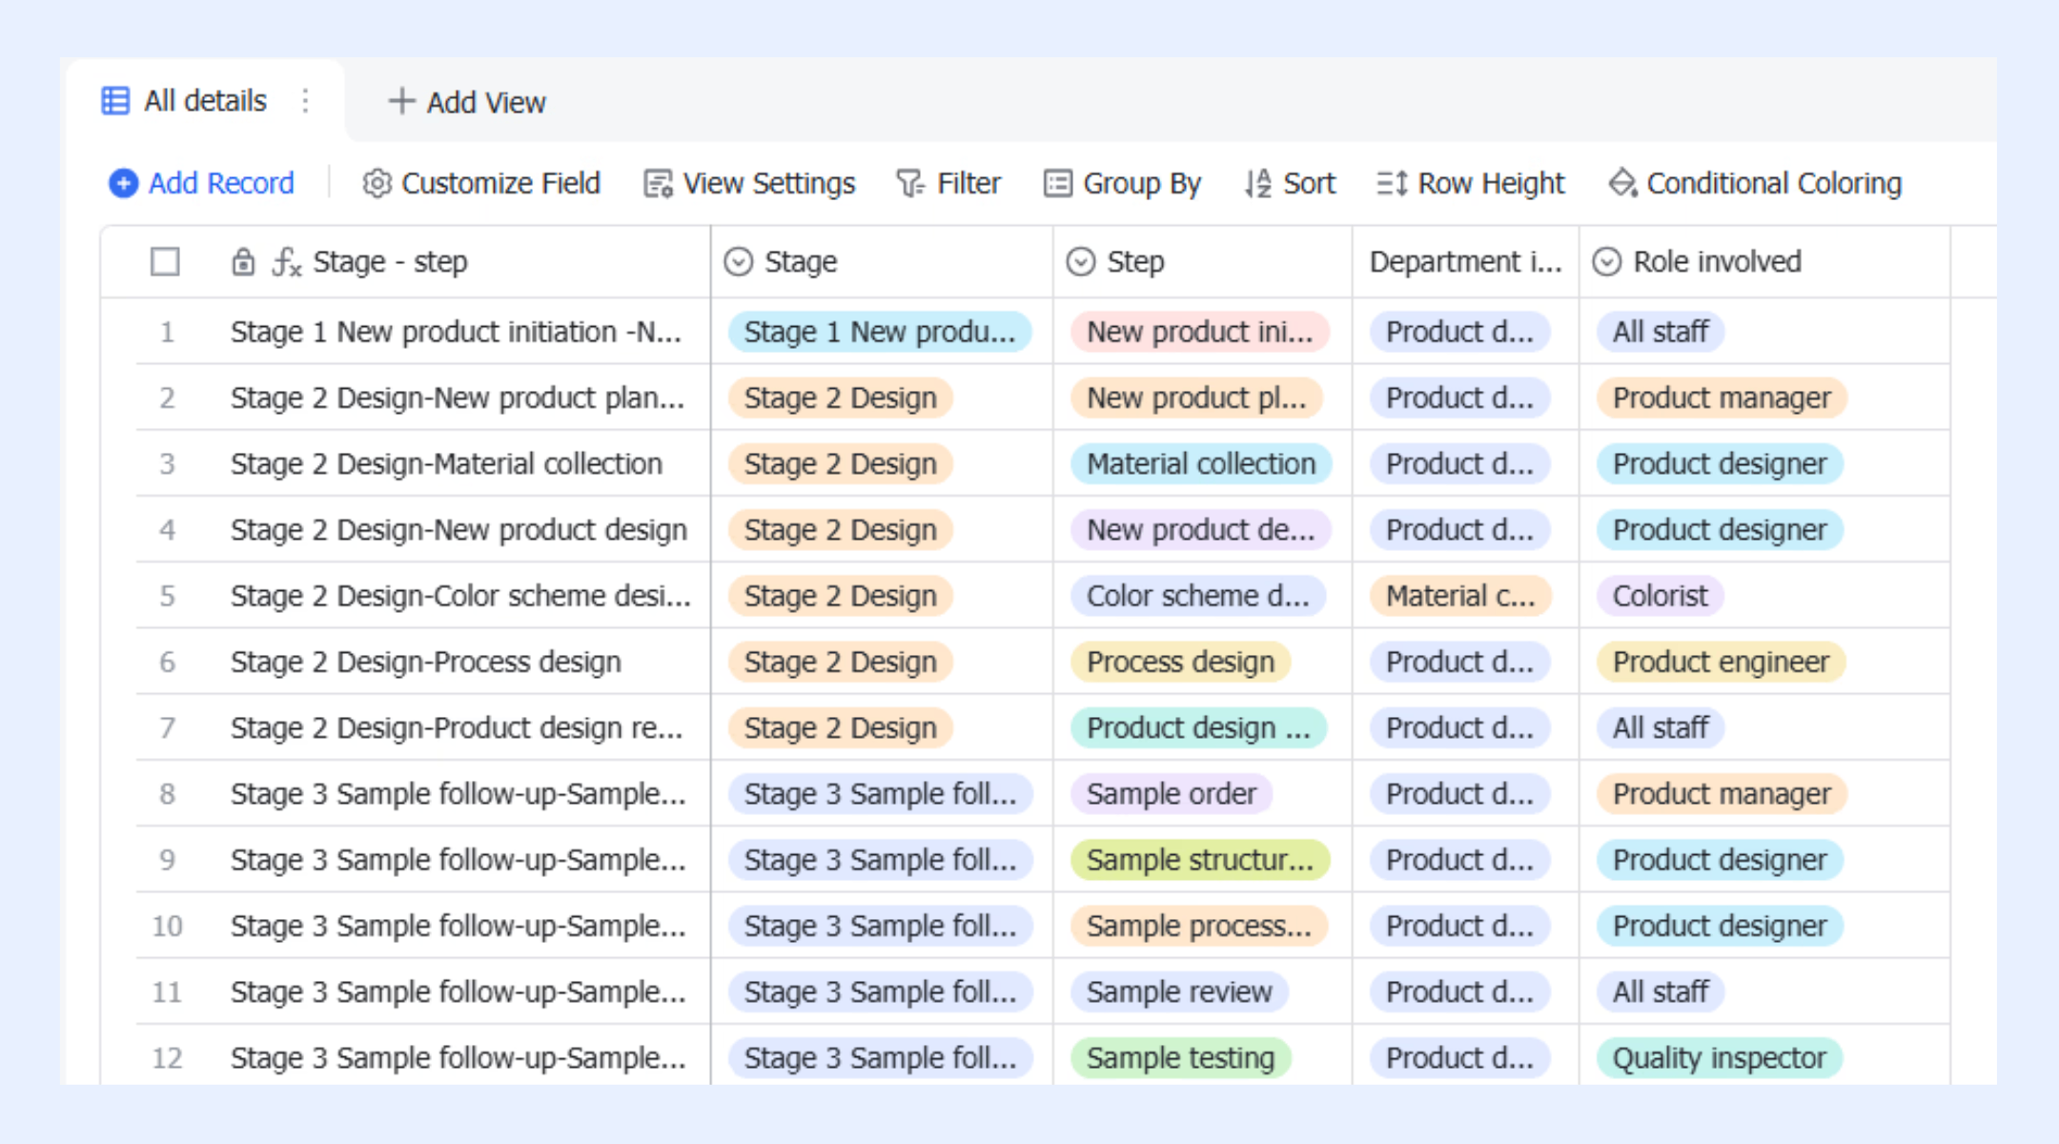Select the cell 'Stage 1 New product initiation -N...'

pyautogui.click(x=456, y=332)
